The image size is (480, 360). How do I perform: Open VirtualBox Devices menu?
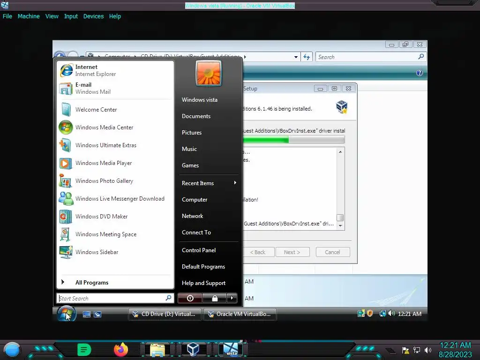pos(93,16)
